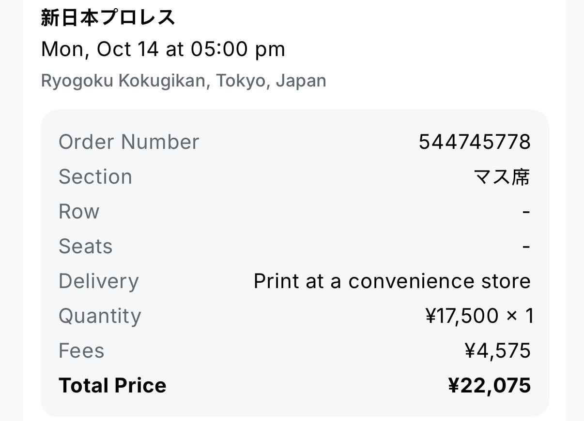
Task: Tap the Order Number label
Action: click(129, 142)
